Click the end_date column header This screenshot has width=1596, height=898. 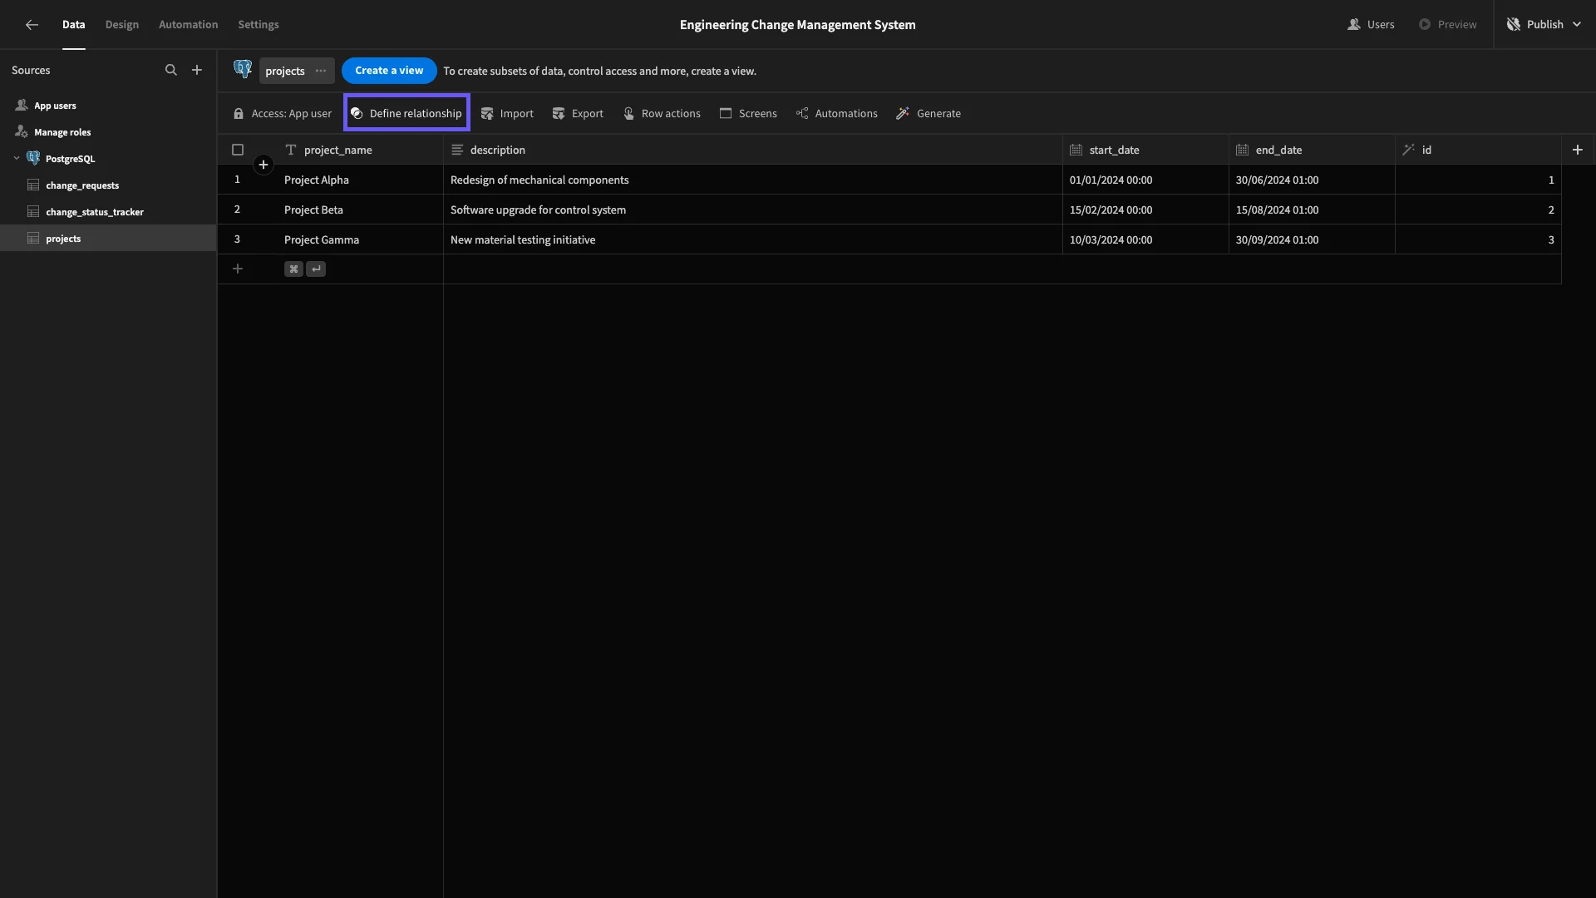point(1312,150)
